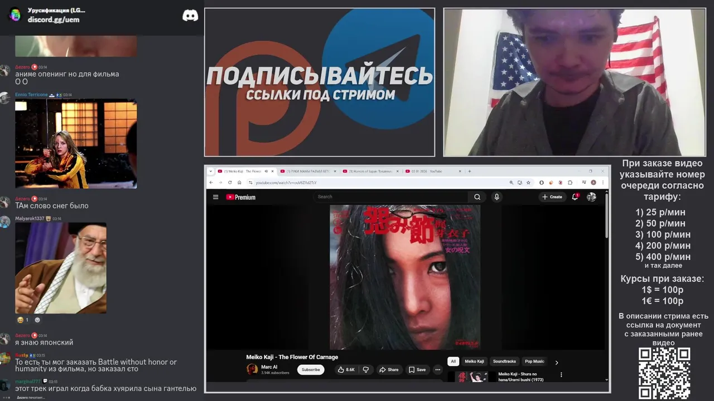Viewport: 714px width, 401px height.
Task: Subscribe to the Marc Al channel
Action: coord(311,369)
